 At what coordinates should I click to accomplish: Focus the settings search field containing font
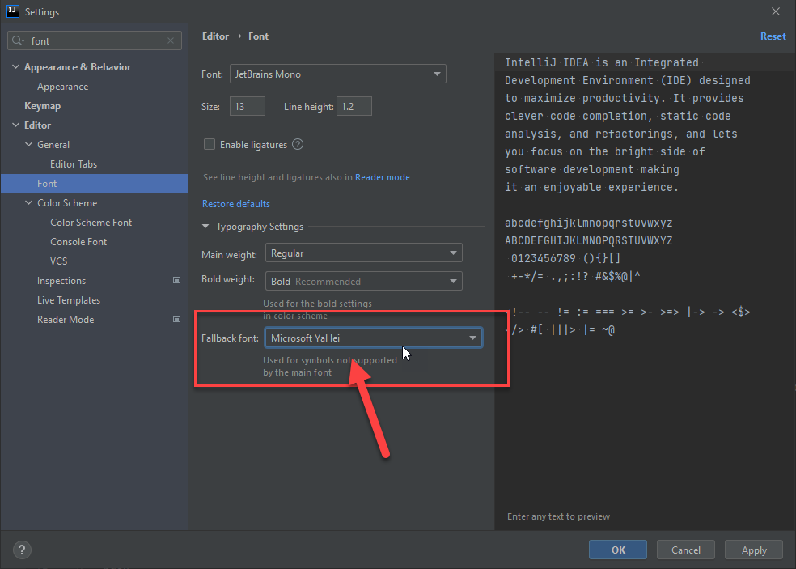pyautogui.click(x=95, y=40)
